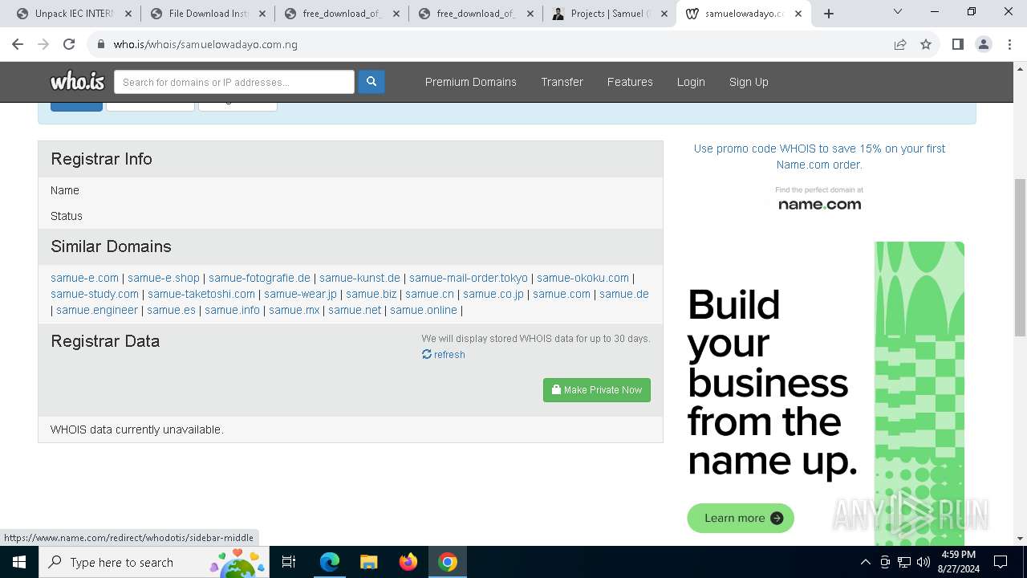Open the browser side panel icon
The width and height of the screenshot is (1027, 578).
click(x=957, y=44)
